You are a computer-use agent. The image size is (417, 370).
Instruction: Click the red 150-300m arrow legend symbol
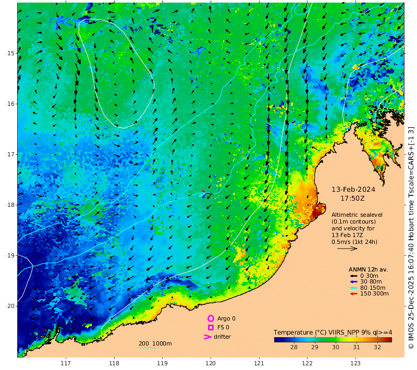[353, 294]
